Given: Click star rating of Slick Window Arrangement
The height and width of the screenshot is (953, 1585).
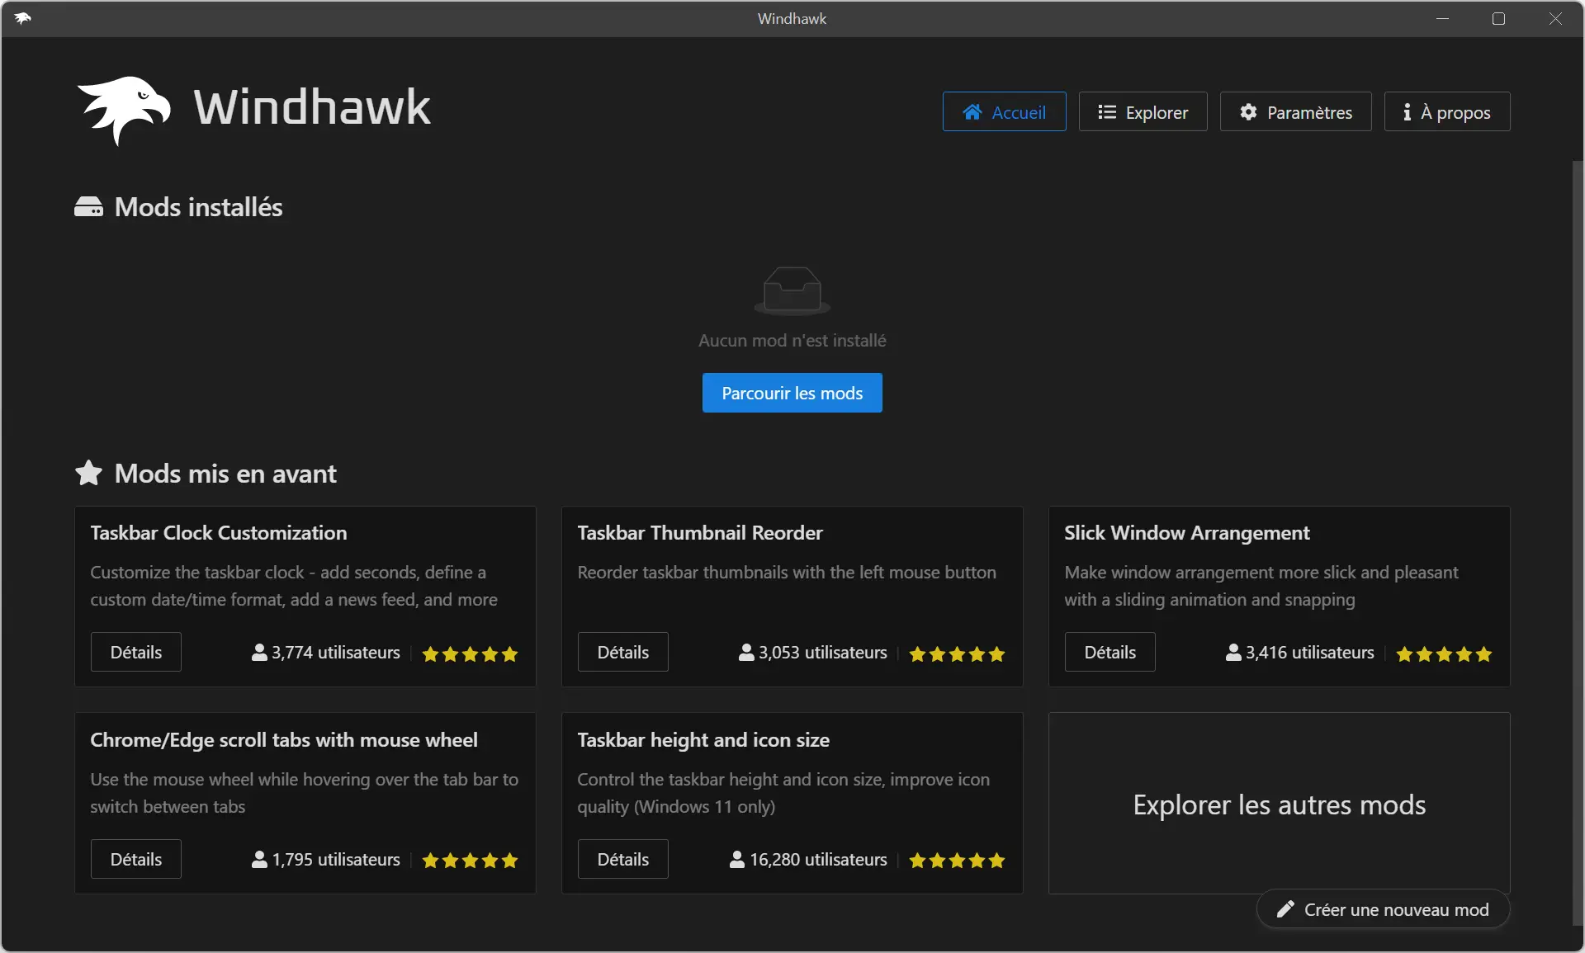Looking at the screenshot, I should 1444,653.
